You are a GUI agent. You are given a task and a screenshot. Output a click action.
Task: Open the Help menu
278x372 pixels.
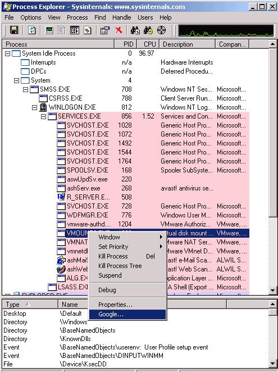[x=166, y=17]
